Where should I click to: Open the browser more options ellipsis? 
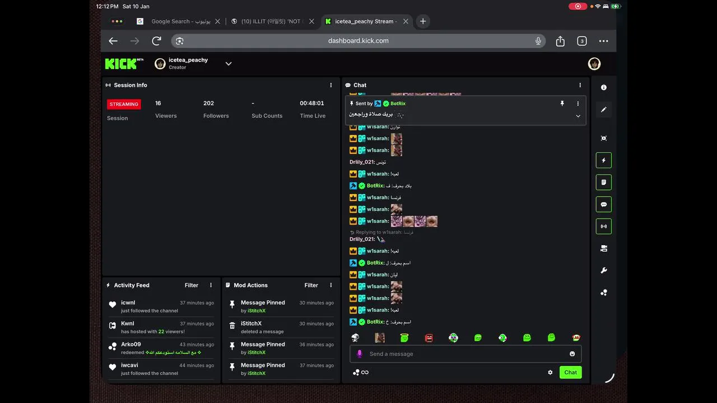click(603, 41)
